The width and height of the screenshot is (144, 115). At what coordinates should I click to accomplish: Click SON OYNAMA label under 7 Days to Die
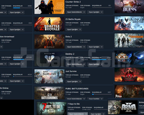coord(87,108)
